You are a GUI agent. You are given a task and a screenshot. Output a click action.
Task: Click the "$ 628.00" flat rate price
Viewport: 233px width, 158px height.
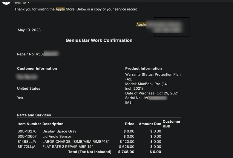point(127,146)
